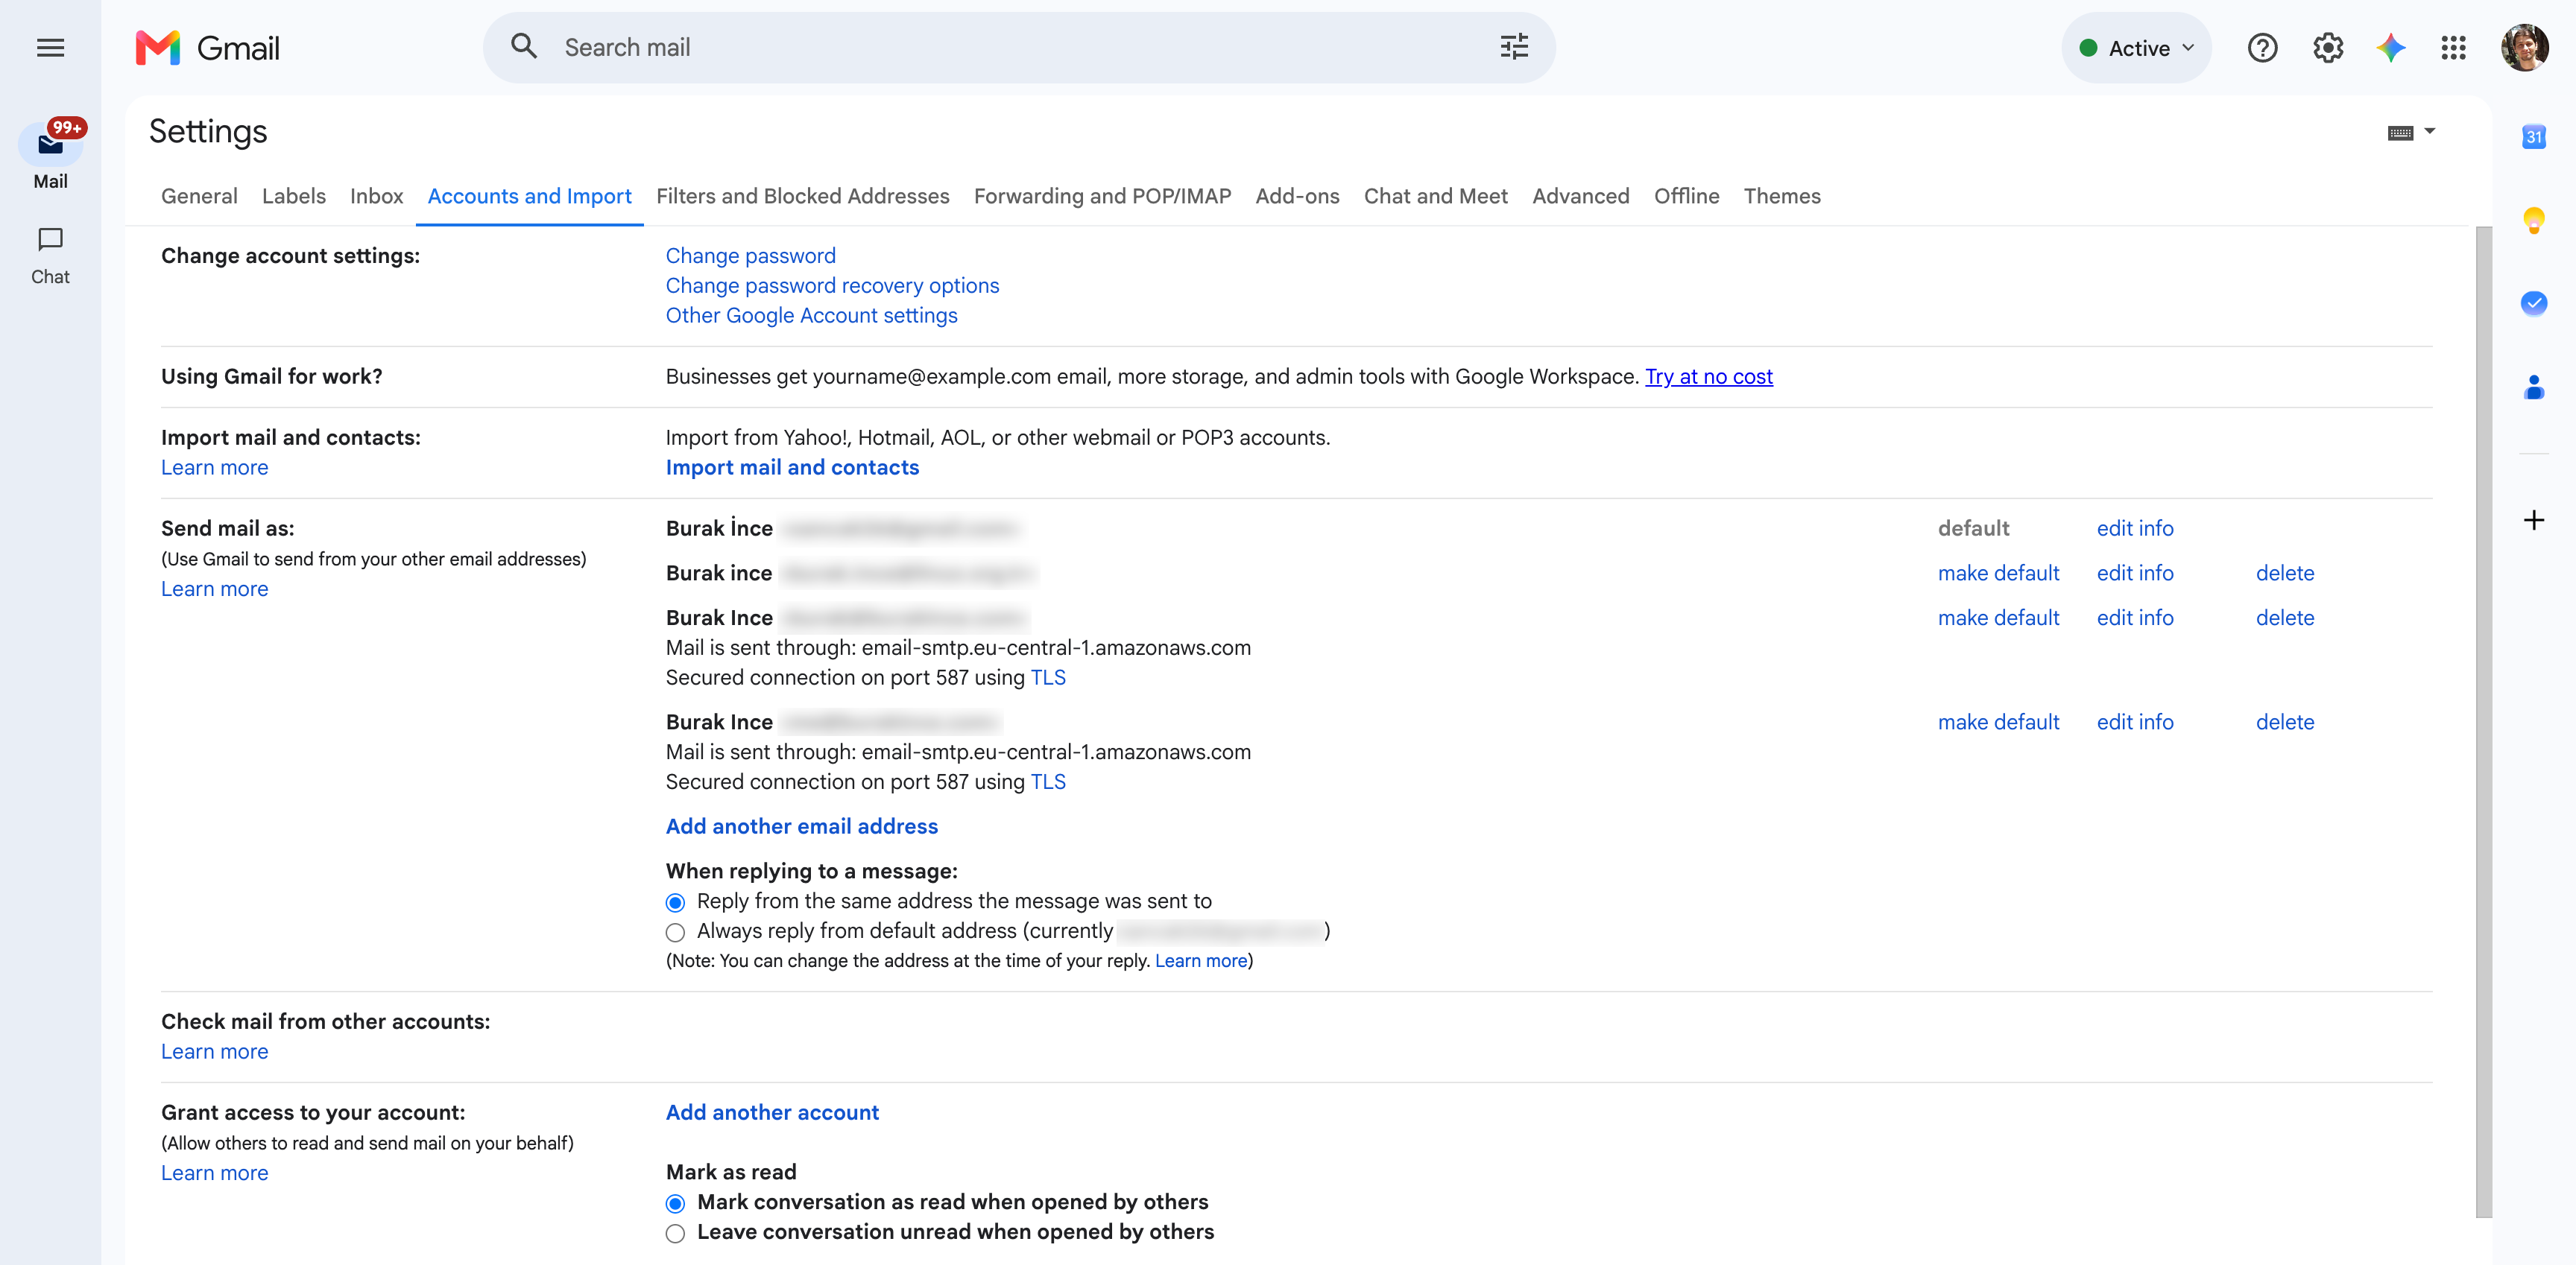Click the Change password link
Viewport: 2576px width, 1265px height.
[x=750, y=256]
